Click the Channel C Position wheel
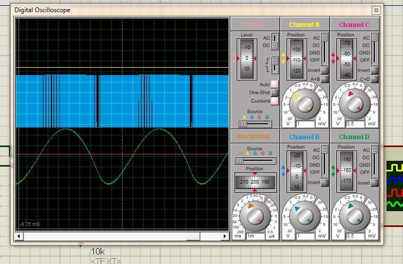The width and height of the screenshot is (403, 264). tap(346, 59)
